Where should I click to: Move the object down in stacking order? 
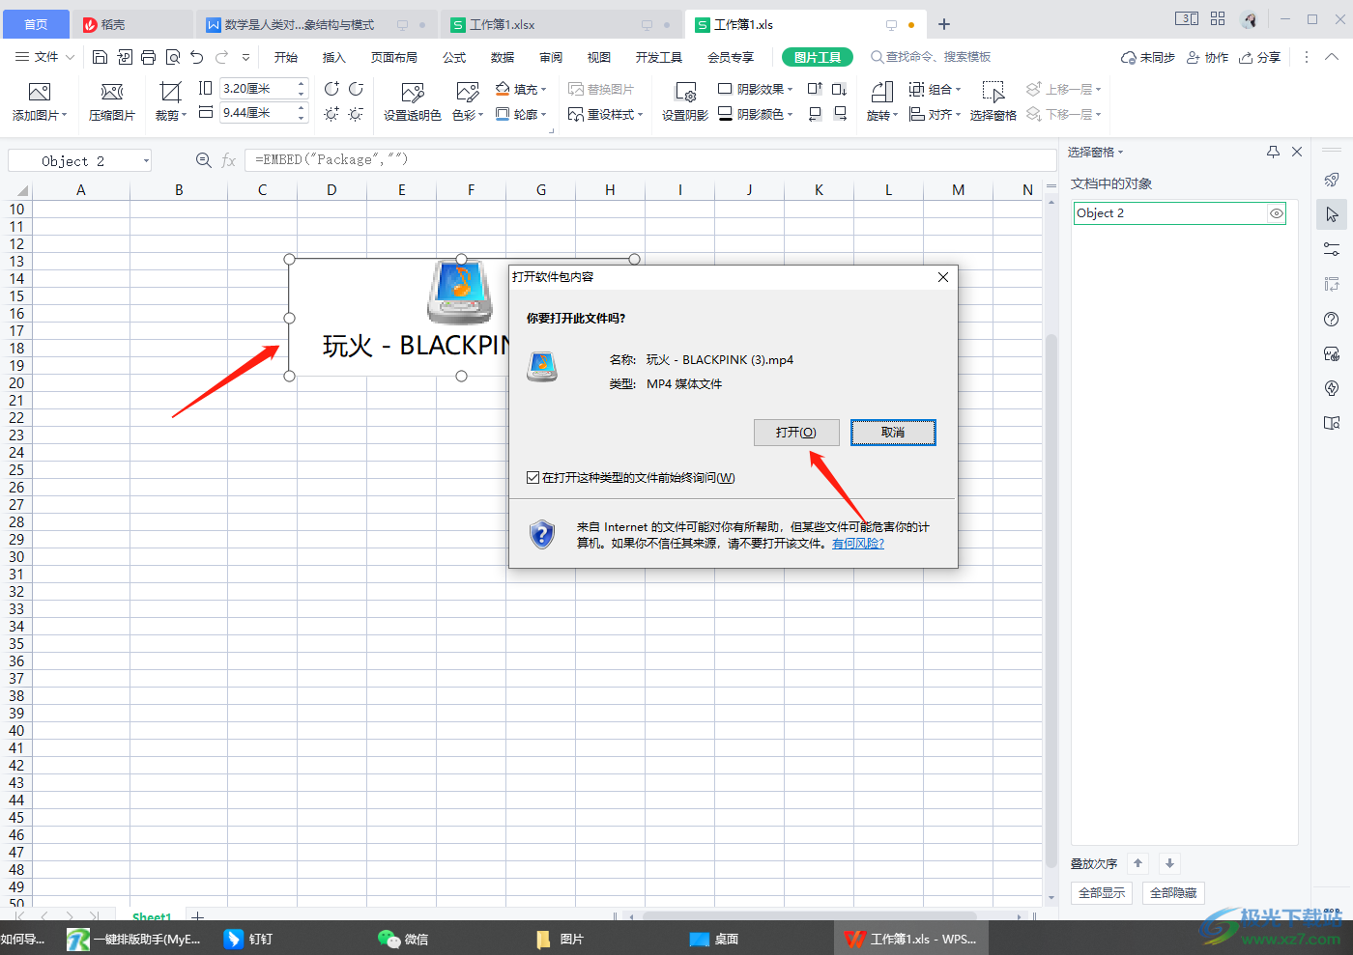pyautogui.click(x=1169, y=863)
